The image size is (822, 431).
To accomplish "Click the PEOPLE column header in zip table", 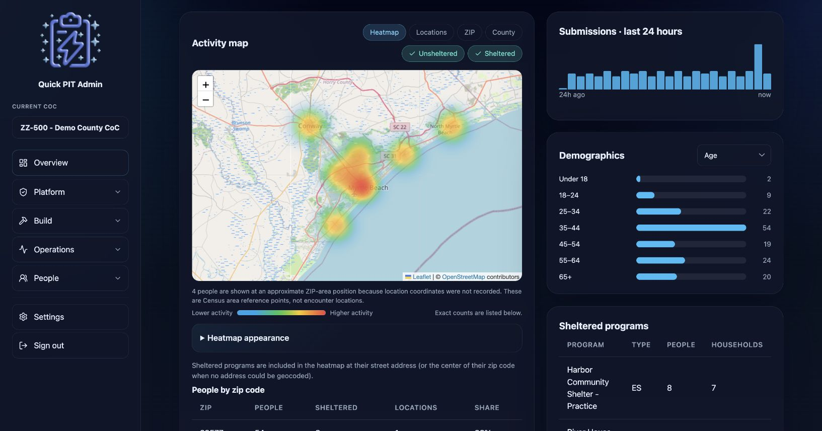I will 269,408.
